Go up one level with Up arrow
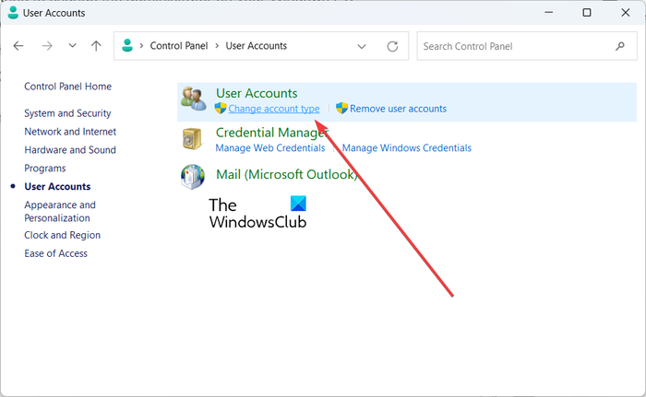Image resolution: width=646 pixels, height=397 pixels. (x=96, y=46)
